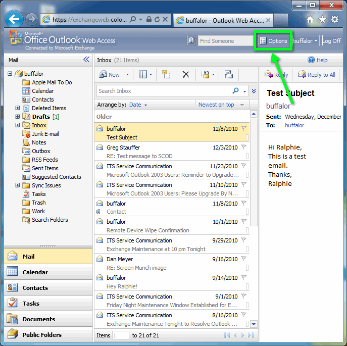Viewport: 347px width, 346px height.
Task: Toggle flag on Hey Ralphie message
Action: tap(243, 277)
